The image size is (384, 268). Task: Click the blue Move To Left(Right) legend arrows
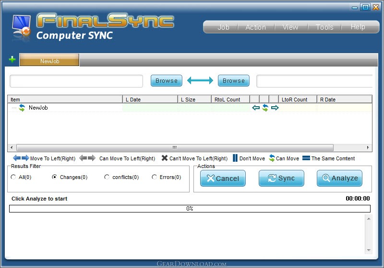21,158
